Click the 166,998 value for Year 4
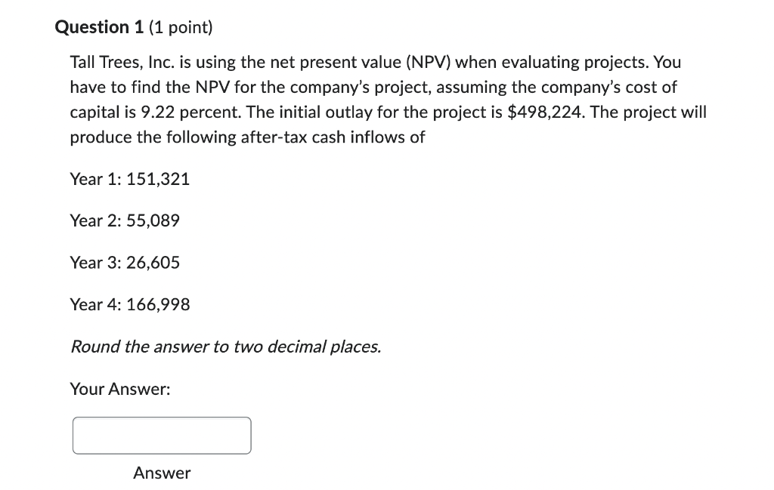774x490 pixels. [159, 304]
